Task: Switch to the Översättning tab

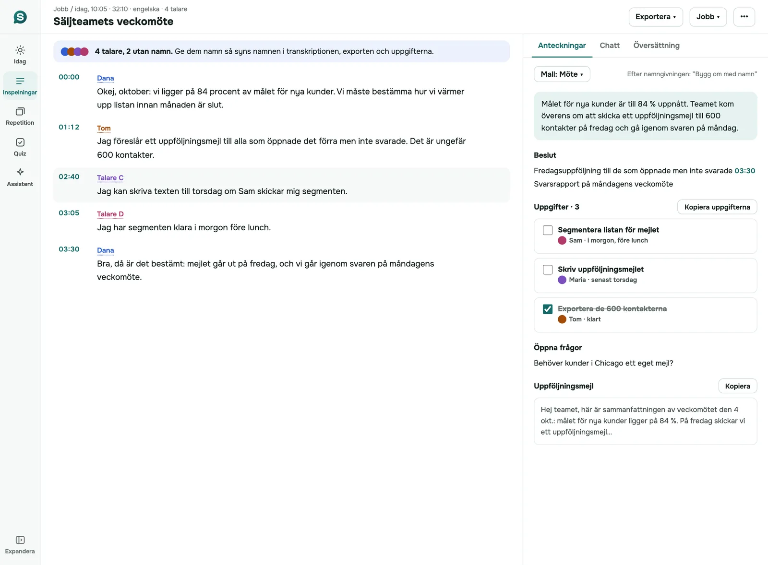Action: [x=656, y=46]
